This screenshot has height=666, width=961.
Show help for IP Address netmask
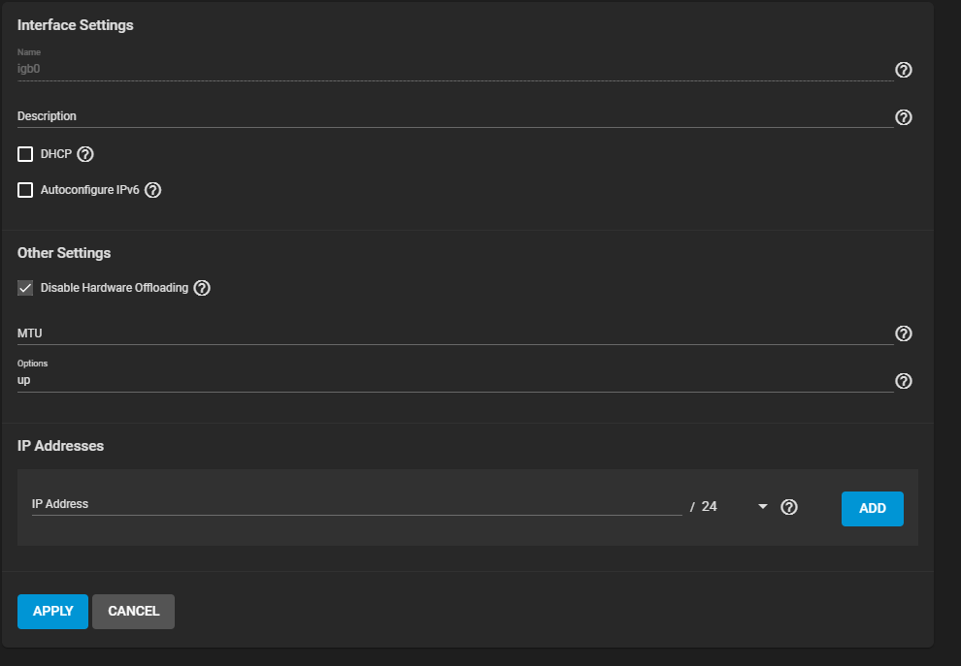[789, 507]
